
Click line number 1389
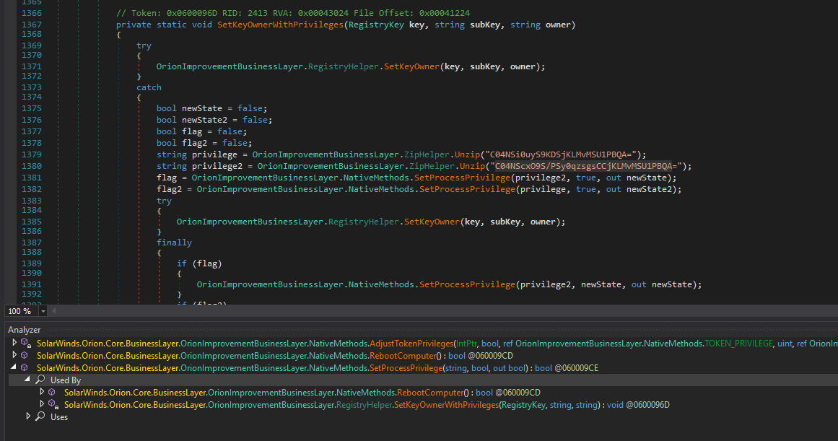click(32, 263)
